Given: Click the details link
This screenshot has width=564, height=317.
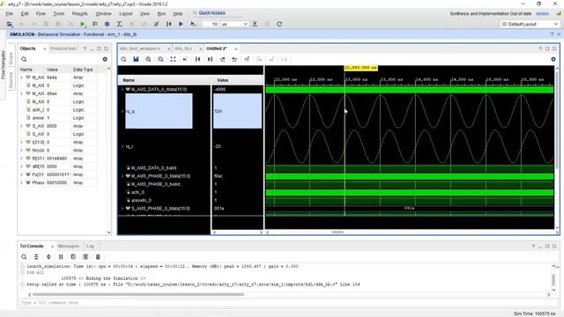Looking at the screenshot, I should pos(542,14).
